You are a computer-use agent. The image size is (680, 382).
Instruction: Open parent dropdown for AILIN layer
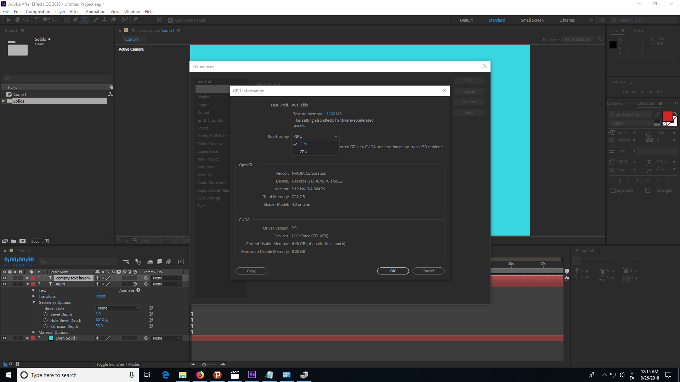(x=166, y=284)
